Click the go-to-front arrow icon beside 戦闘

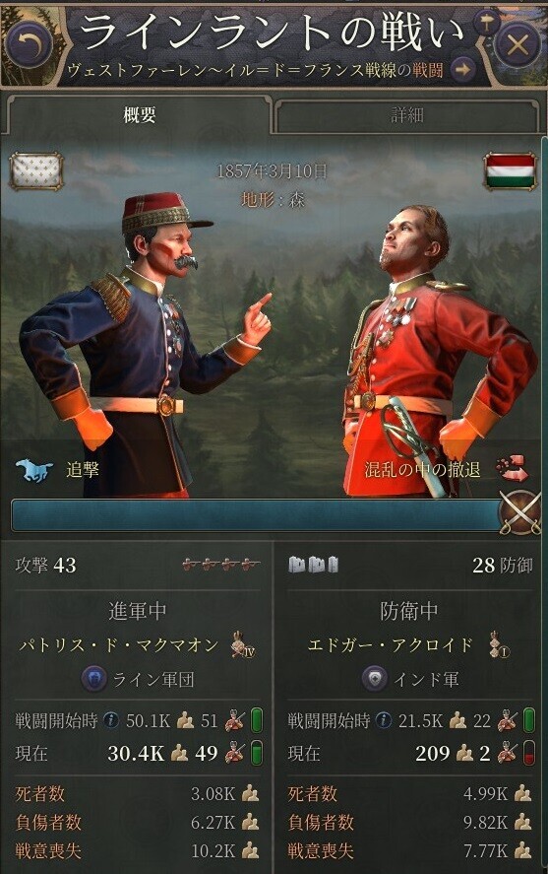(x=462, y=70)
